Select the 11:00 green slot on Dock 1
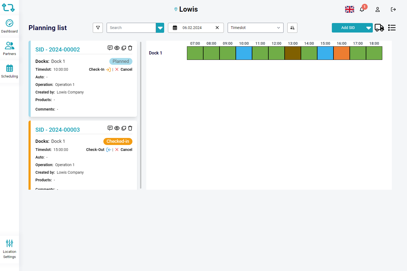 [260, 53]
